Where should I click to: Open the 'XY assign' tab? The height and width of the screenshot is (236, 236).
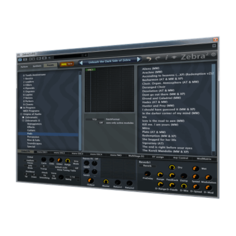click(158, 157)
